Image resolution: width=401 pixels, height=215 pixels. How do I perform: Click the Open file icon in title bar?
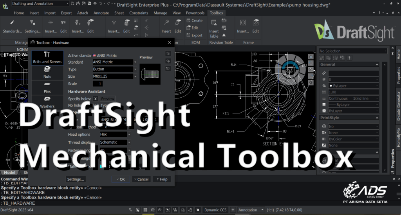[78, 4]
